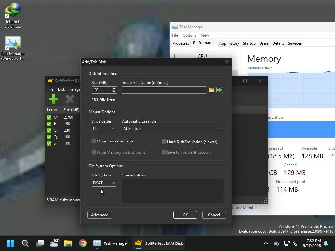Open Task Manager View menu
Image resolution: width=335 pixels, height=251 pixels.
click(205, 35)
